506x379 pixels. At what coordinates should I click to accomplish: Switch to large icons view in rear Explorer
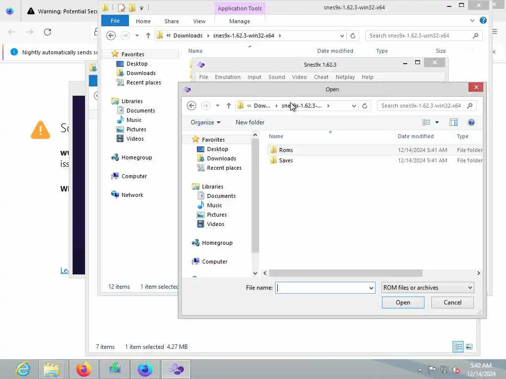point(469,347)
